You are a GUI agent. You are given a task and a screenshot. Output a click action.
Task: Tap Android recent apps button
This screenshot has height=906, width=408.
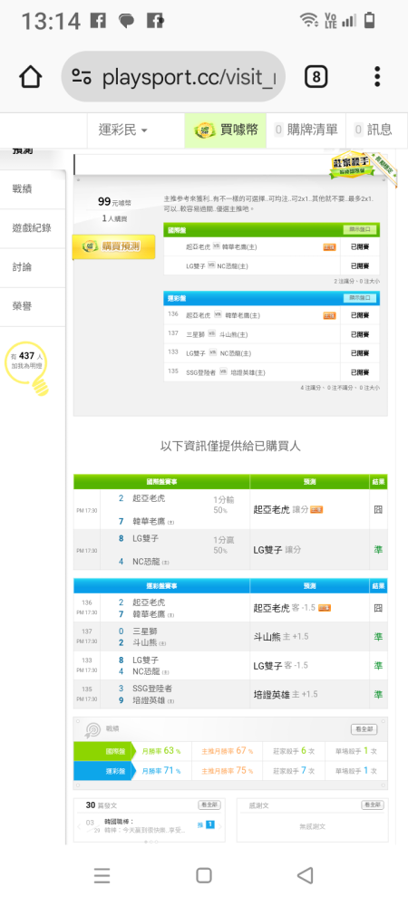[102, 875]
